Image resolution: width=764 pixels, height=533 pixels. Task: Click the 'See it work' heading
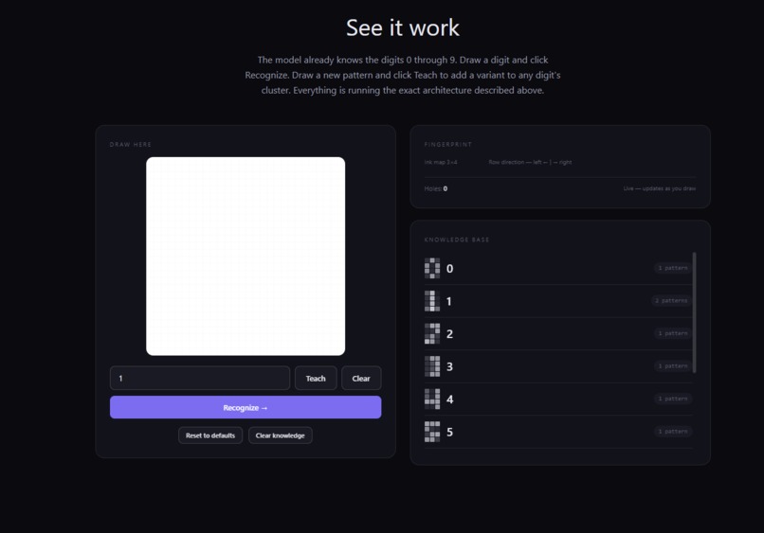pos(403,27)
